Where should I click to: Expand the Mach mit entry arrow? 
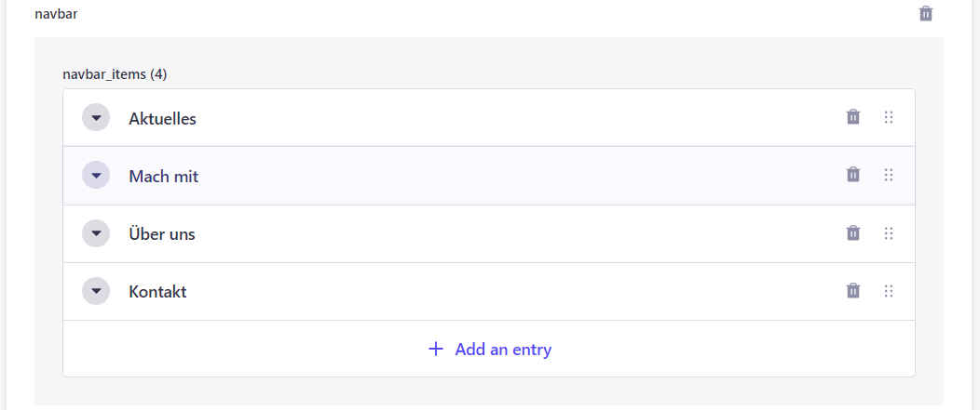pos(96,176)
